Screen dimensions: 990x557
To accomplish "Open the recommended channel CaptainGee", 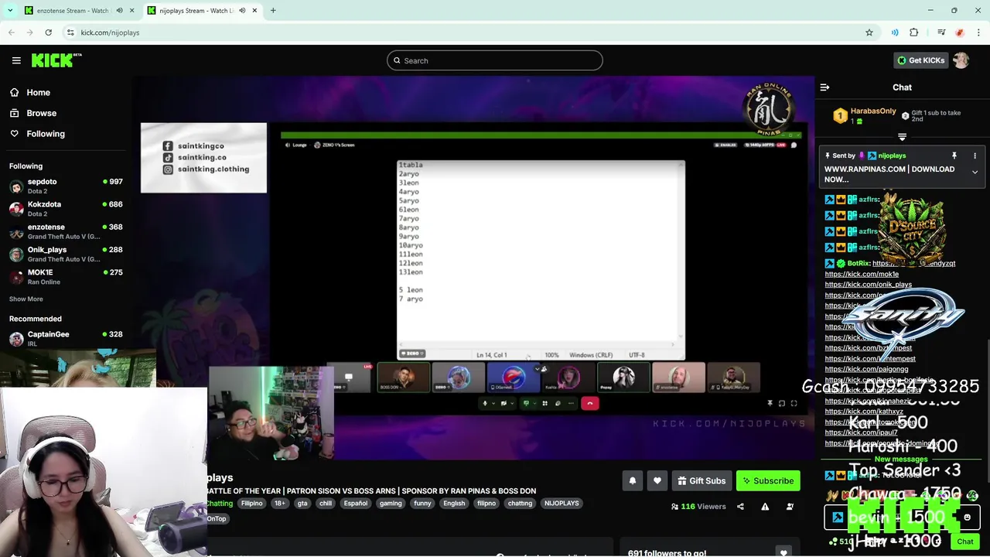I will 66,338.
